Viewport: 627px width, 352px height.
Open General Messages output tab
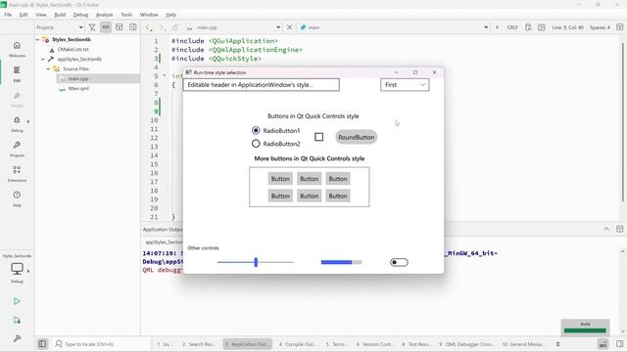coord(522,343)
